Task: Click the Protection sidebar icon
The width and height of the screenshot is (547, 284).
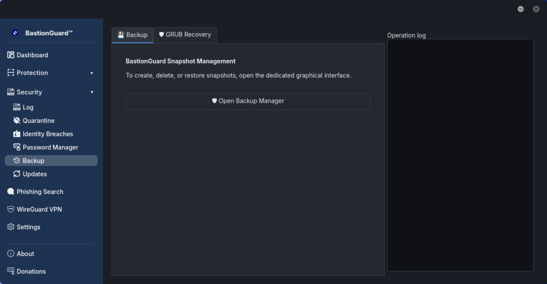Action: pyautogui.click(x=11, y=73)
